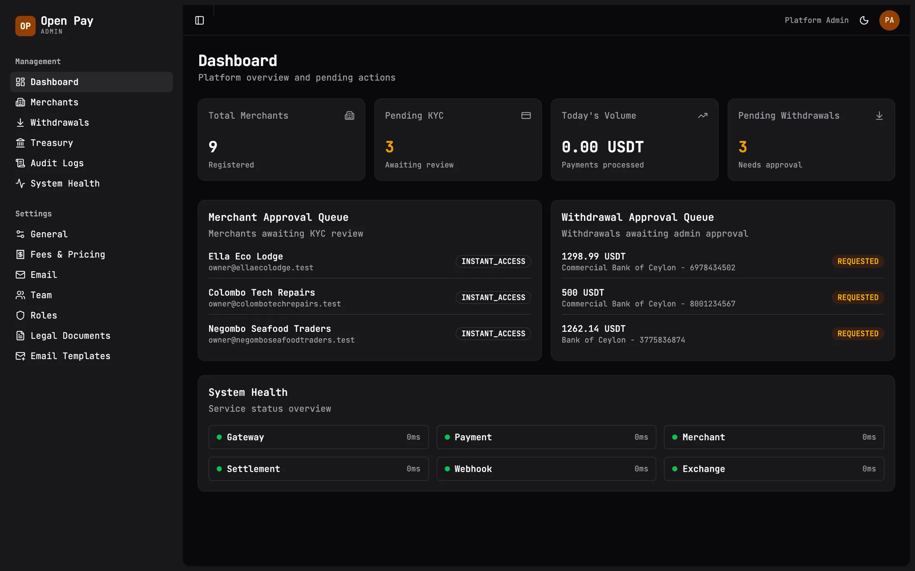
Task: Open Legal Documents settings
Action: [x=91, y=336]
